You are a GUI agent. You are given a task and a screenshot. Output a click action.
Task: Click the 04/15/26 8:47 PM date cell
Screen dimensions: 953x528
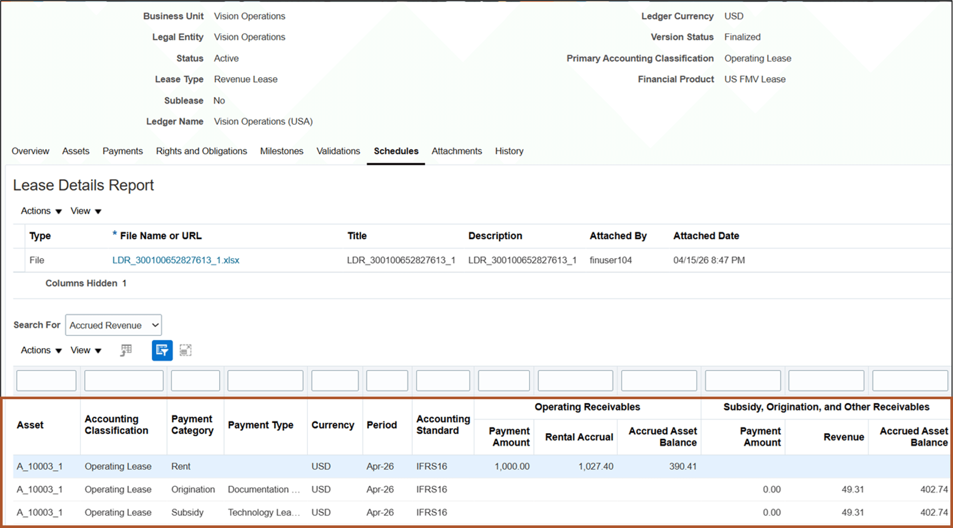point(709,260)
